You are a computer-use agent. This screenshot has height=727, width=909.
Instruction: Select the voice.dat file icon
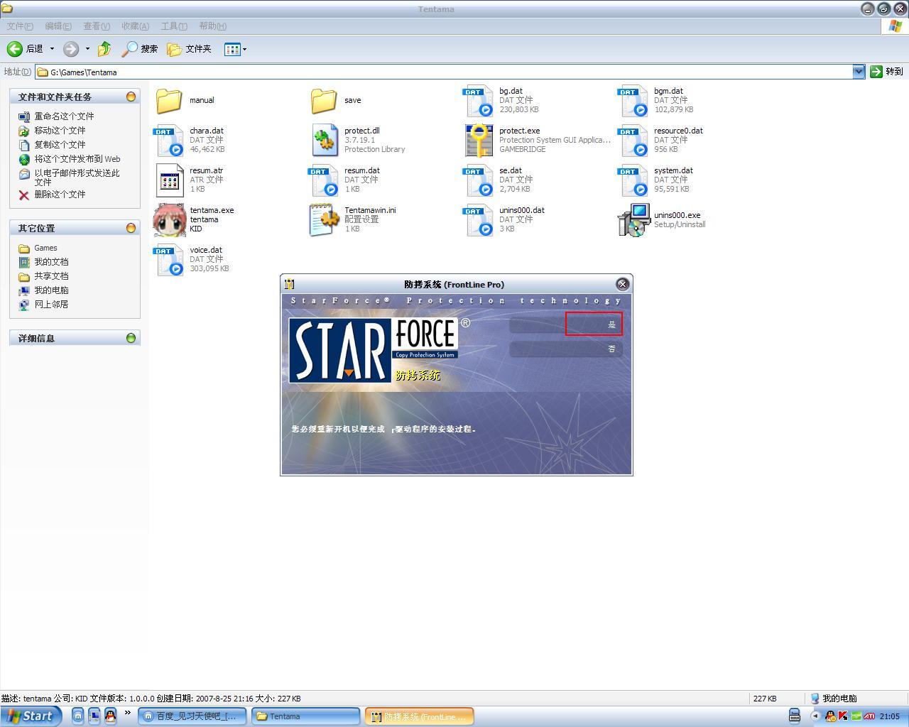(170, 260)
